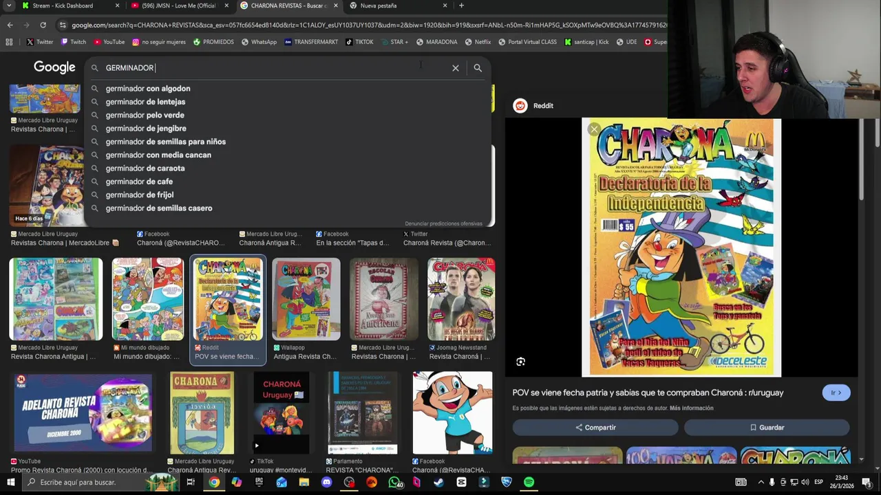Select the CHARONA REVISTAS search tab

pyautogui.click(x=289, y=5)
